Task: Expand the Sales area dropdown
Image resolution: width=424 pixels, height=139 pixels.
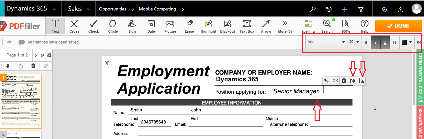Action: point(88,9)
